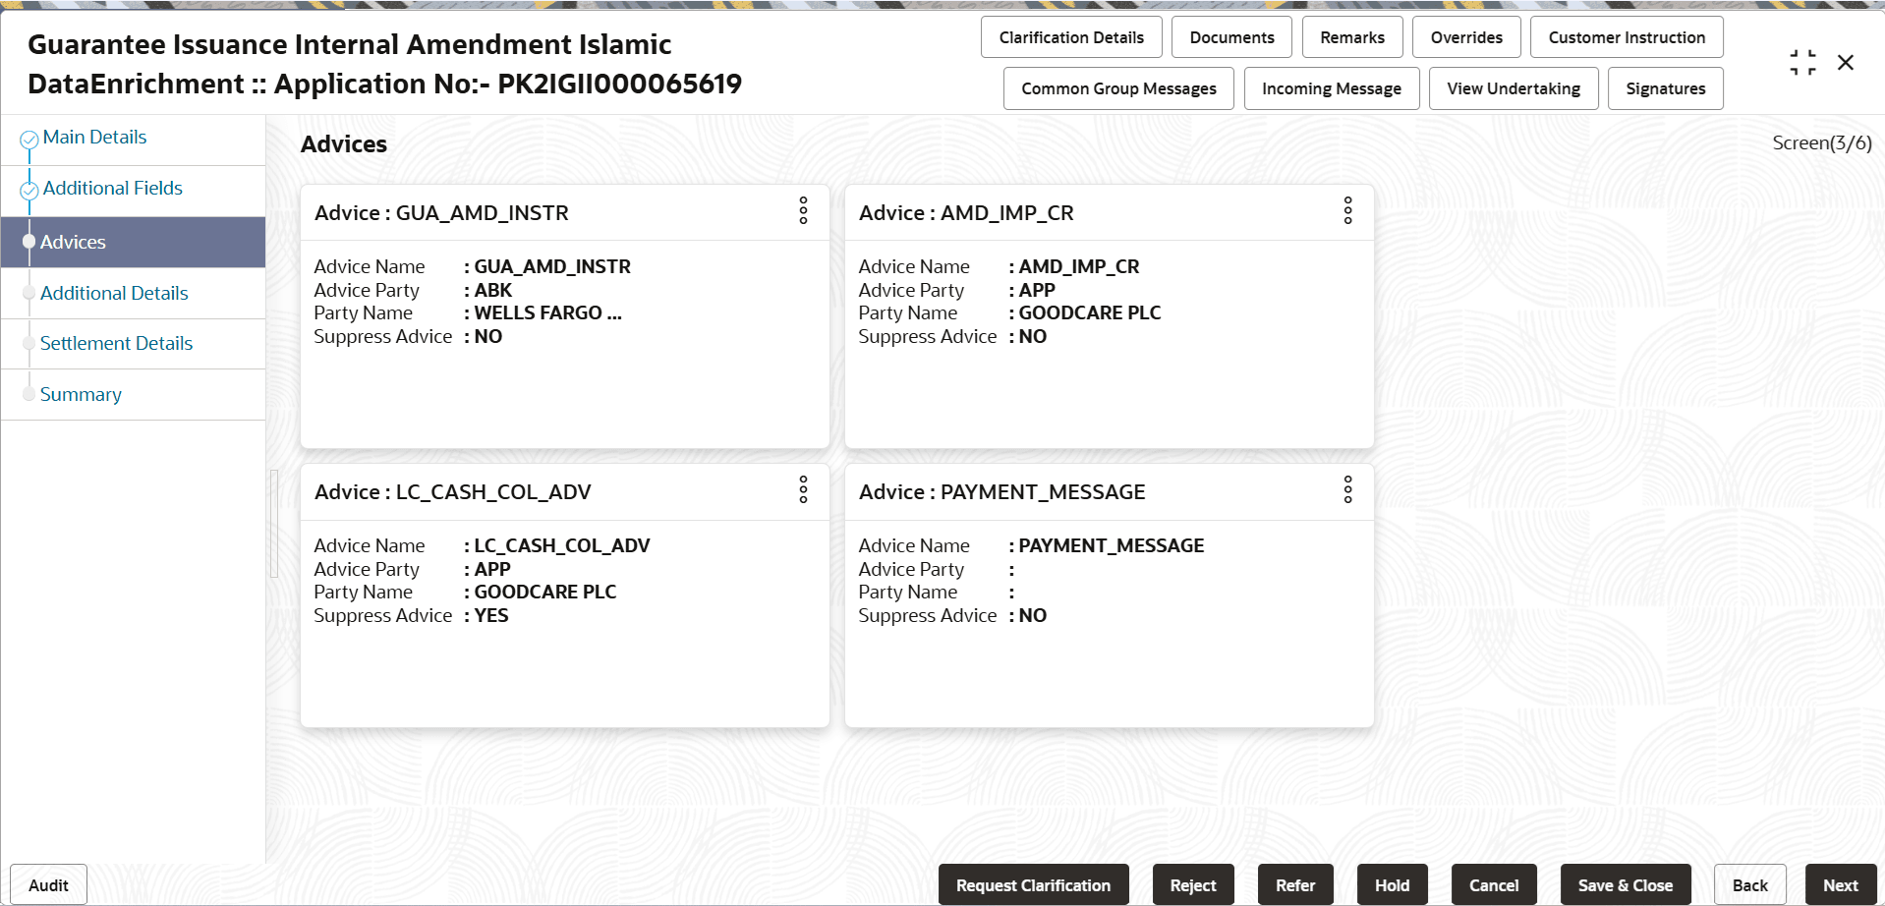This screenshot has width=1885, height=906.
Task: Cancel the amendment task
Action: (1494, 885)
